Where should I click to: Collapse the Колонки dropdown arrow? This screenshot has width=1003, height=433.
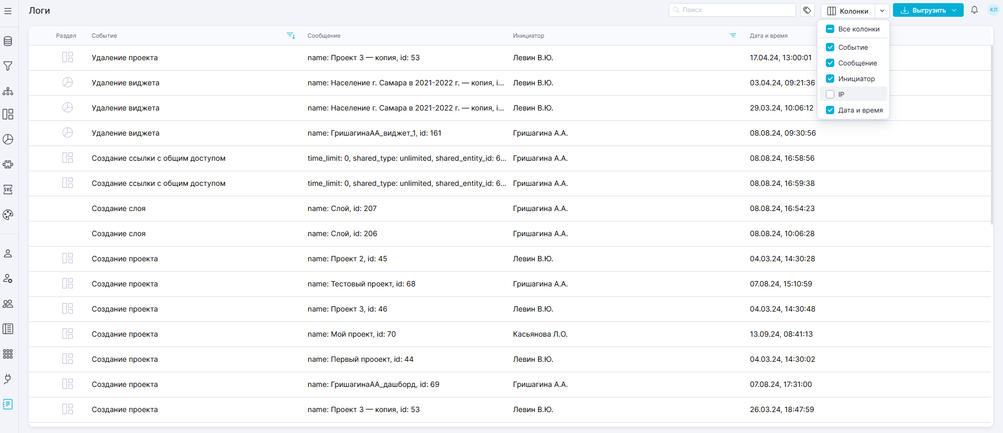click(882, 10)
